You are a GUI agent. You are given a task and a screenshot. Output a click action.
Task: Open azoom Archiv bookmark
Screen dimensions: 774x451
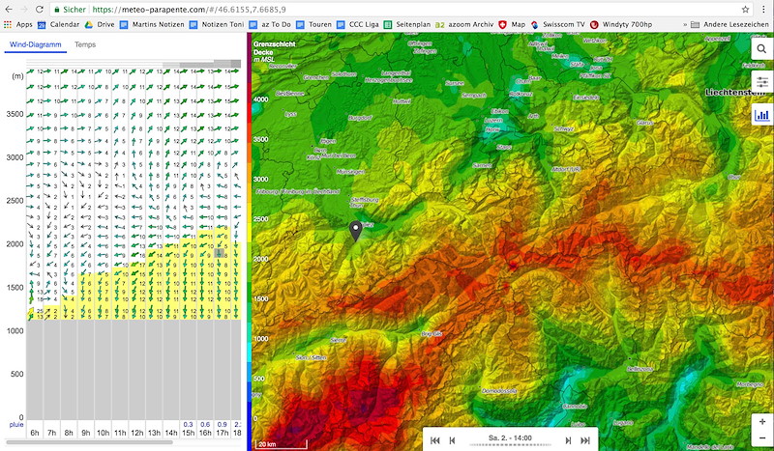pyautogui.click(x=464, y=24)
